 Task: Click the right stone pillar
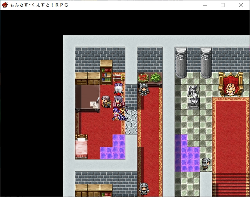(x=206, y=63)
